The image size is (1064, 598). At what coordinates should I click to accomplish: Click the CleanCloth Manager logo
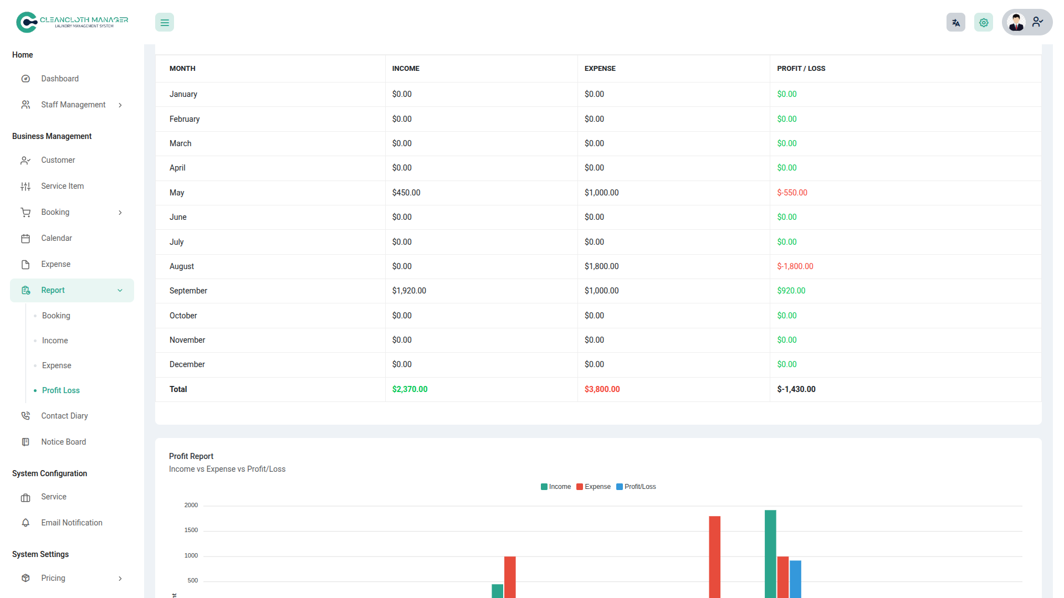coord(72,22)
